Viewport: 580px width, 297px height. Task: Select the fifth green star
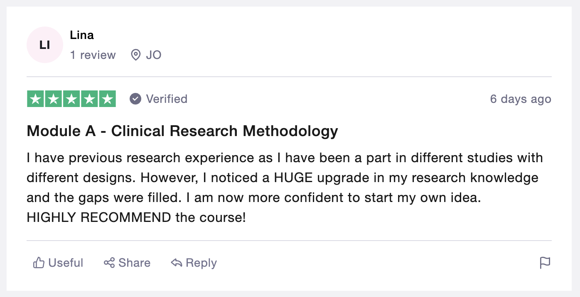pyautogui.click(x=108, y=99)
